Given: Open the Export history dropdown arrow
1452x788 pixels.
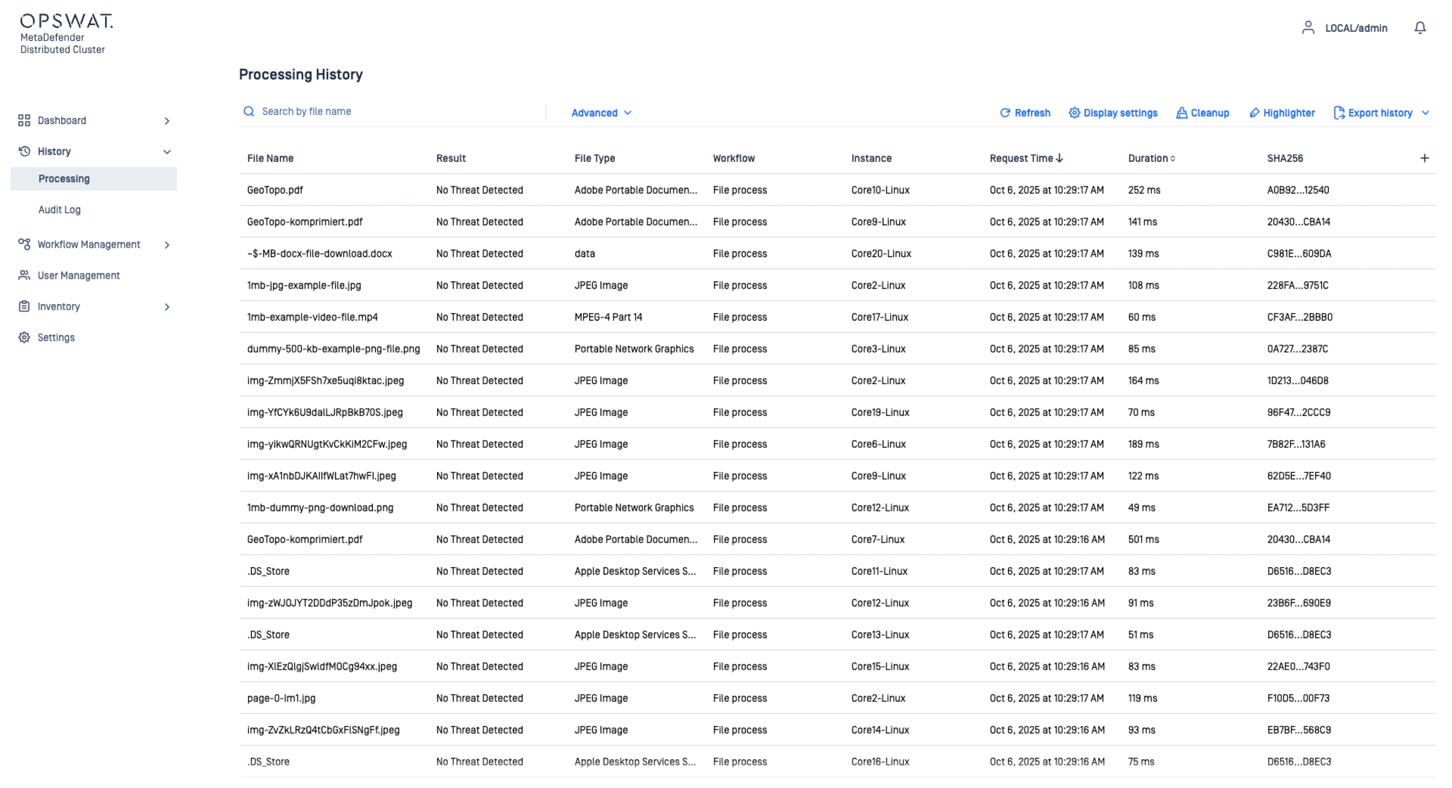Looking at the screenshot, I should point(1425,113).
